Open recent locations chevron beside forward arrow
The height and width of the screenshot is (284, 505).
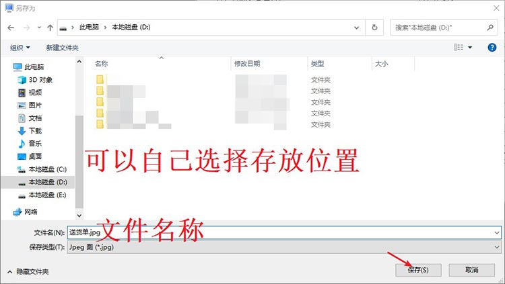pyautogui.click(x=39, y=28)
